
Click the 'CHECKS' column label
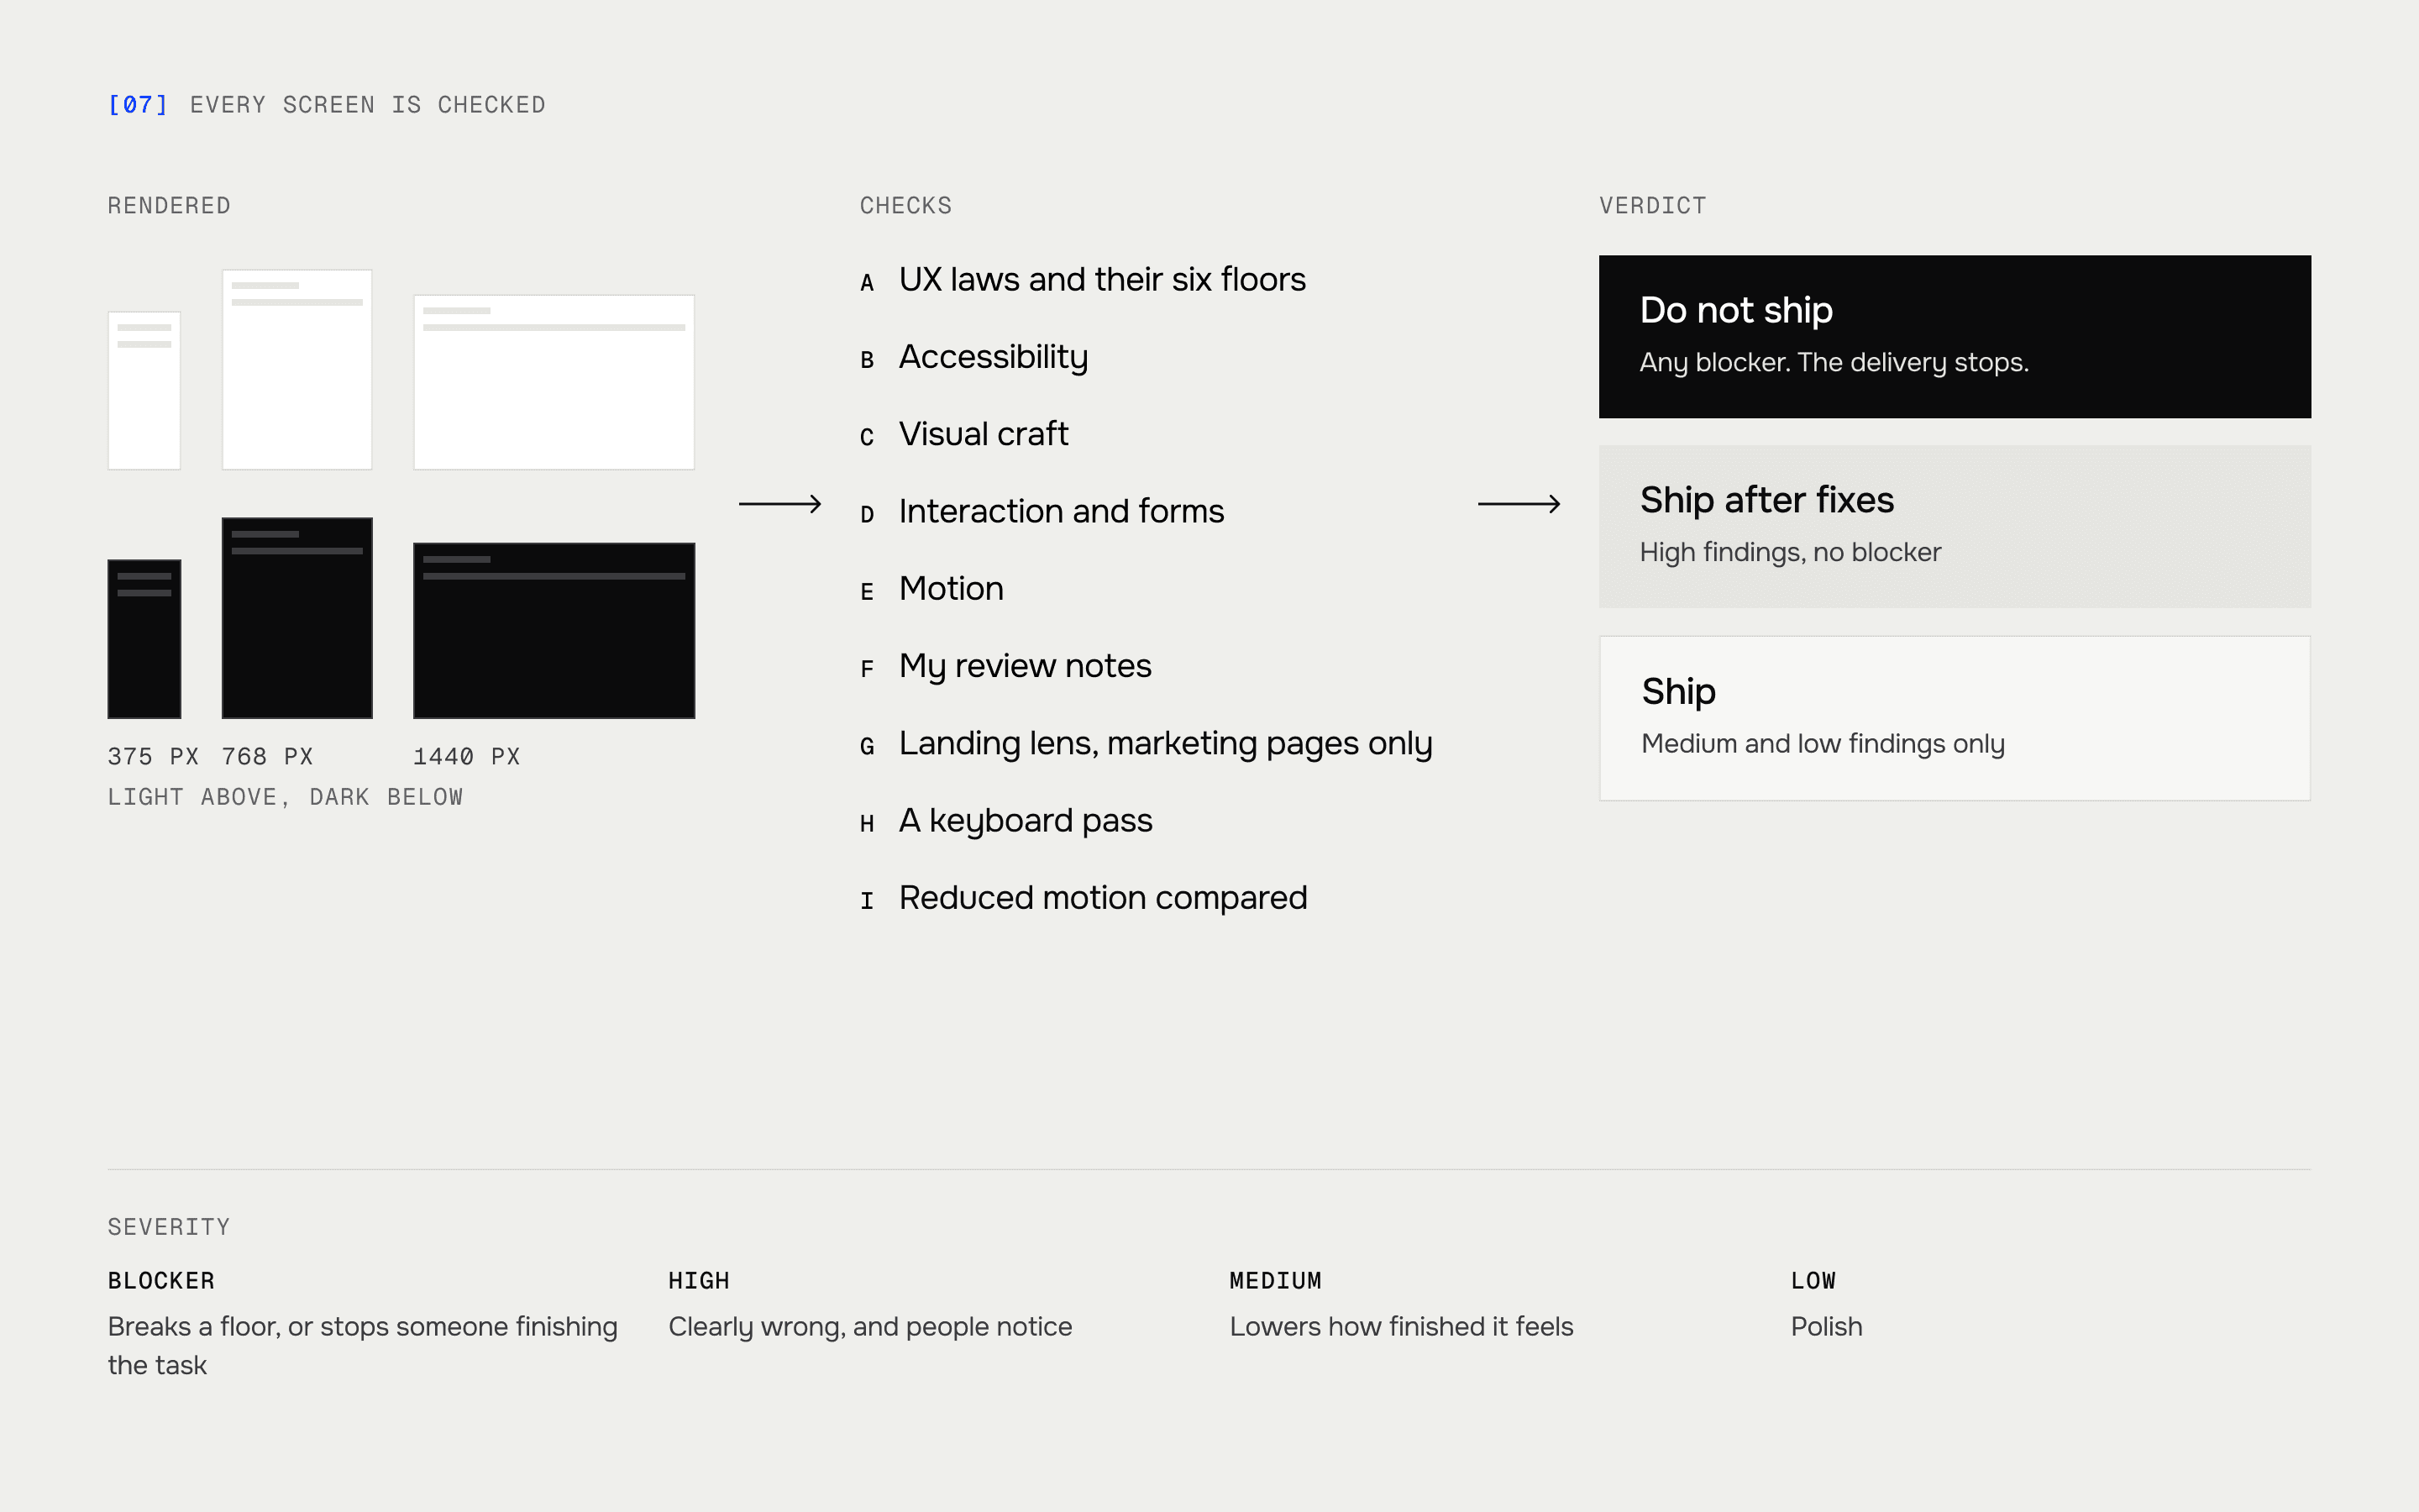[x=905, y=206]
